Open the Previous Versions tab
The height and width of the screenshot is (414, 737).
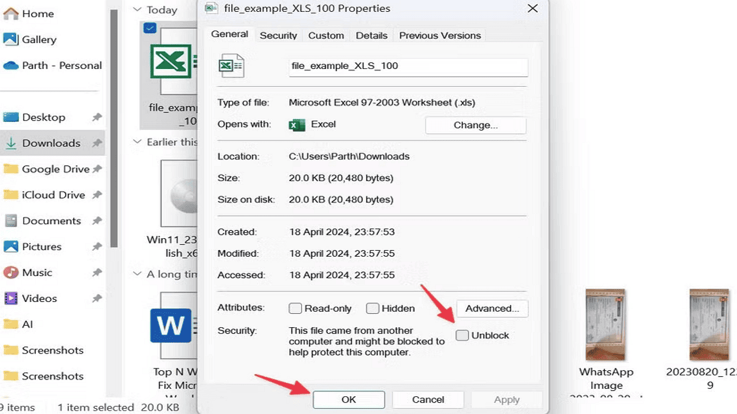pyautogui.click(x=440, y=36)
